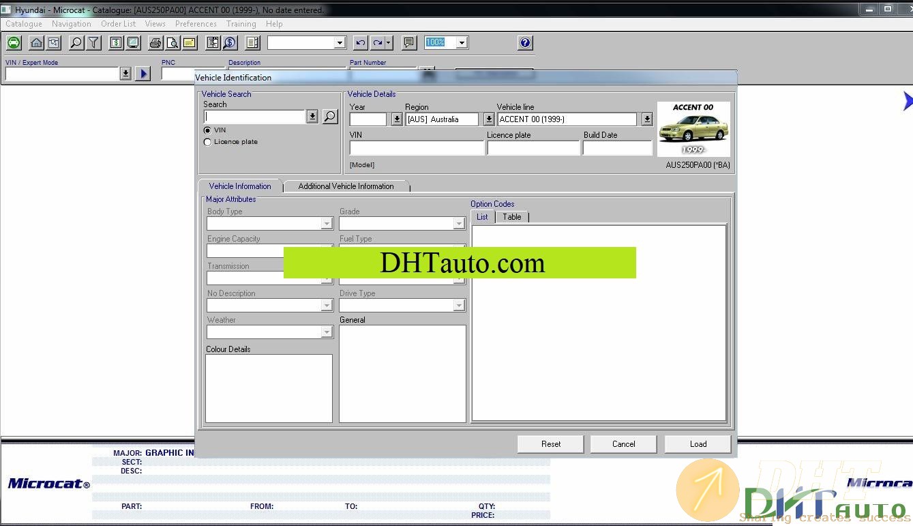This screenshot has width=913, height=526.
Task: Open the redo history dropdown arrow
Action: pyautogui.click(x=389, y=42)
